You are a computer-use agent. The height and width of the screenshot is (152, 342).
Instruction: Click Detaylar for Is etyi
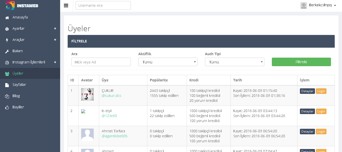[307, 111]
